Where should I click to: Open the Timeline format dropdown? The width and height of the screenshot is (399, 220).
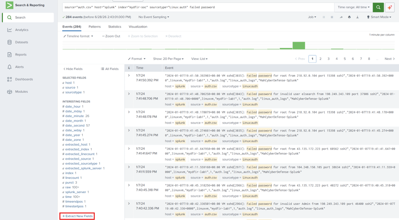[78, 36]
